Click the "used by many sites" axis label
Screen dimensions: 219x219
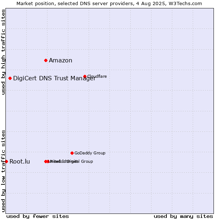point(183,216)
